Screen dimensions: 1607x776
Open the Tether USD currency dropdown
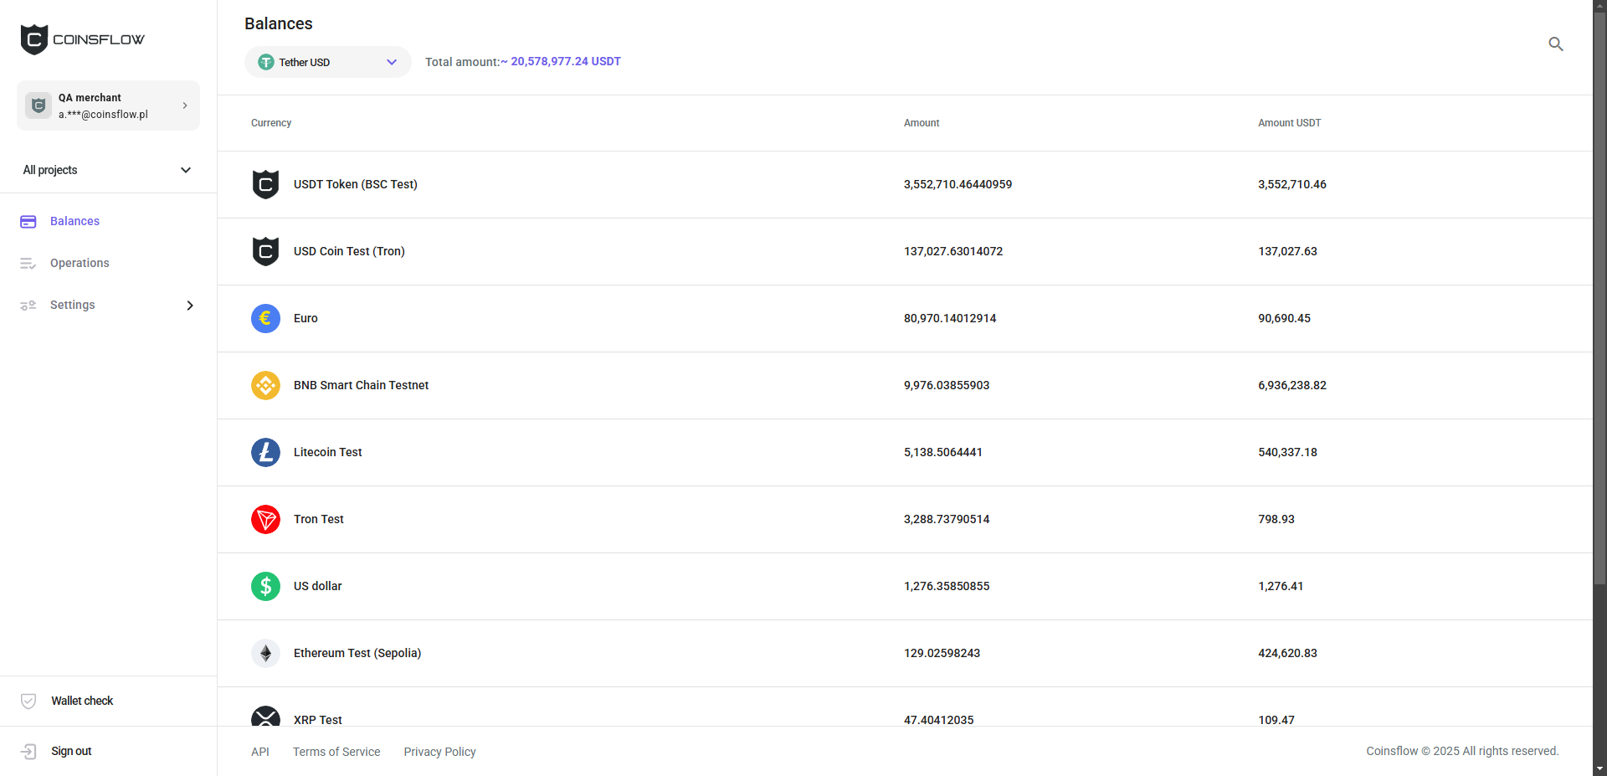click(x=327, y=62)
